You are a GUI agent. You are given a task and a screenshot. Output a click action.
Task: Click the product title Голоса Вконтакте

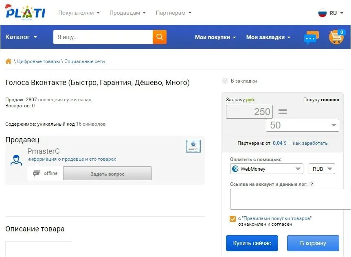(x=97, y=83)
